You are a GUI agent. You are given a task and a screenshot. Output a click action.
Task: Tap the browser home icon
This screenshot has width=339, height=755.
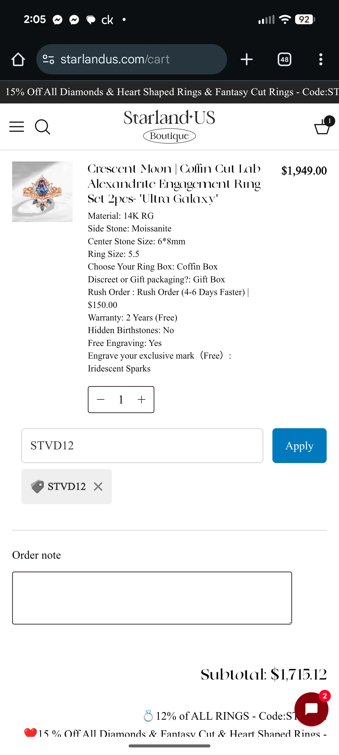pos(18,60)
